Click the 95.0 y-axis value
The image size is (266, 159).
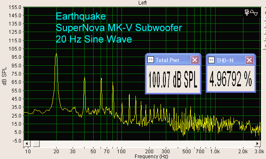click(16, 57)
